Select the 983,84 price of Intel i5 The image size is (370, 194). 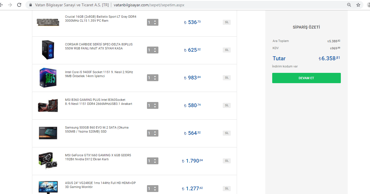[x=192, y=77]
